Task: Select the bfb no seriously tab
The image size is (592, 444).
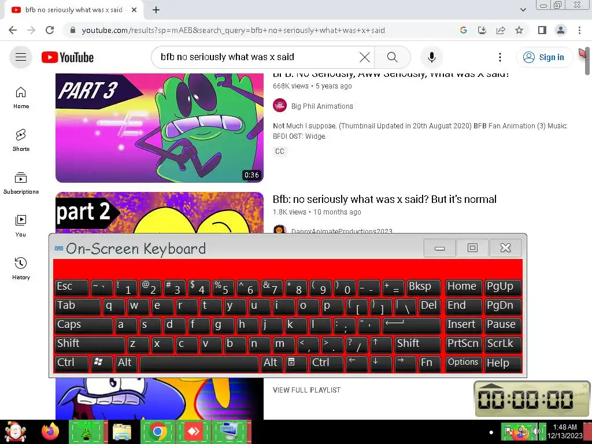Action: pyautogui.click(x=73, y=10)
